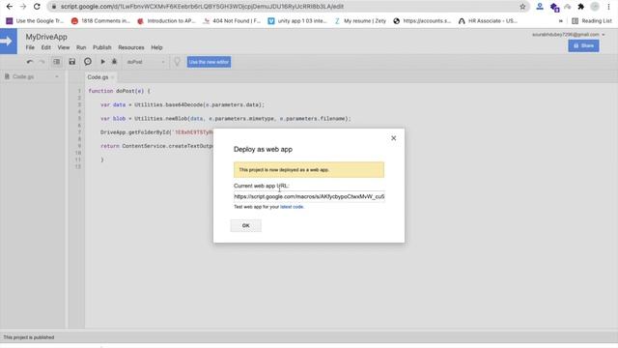
Task: Click OK in deploy dialog
Action: 246,225
